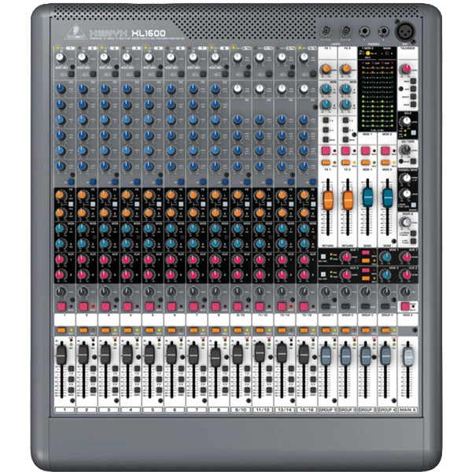Click the Group 4 label below the fader
This screenshot has height=472, width=472.
tap(385, 411)
